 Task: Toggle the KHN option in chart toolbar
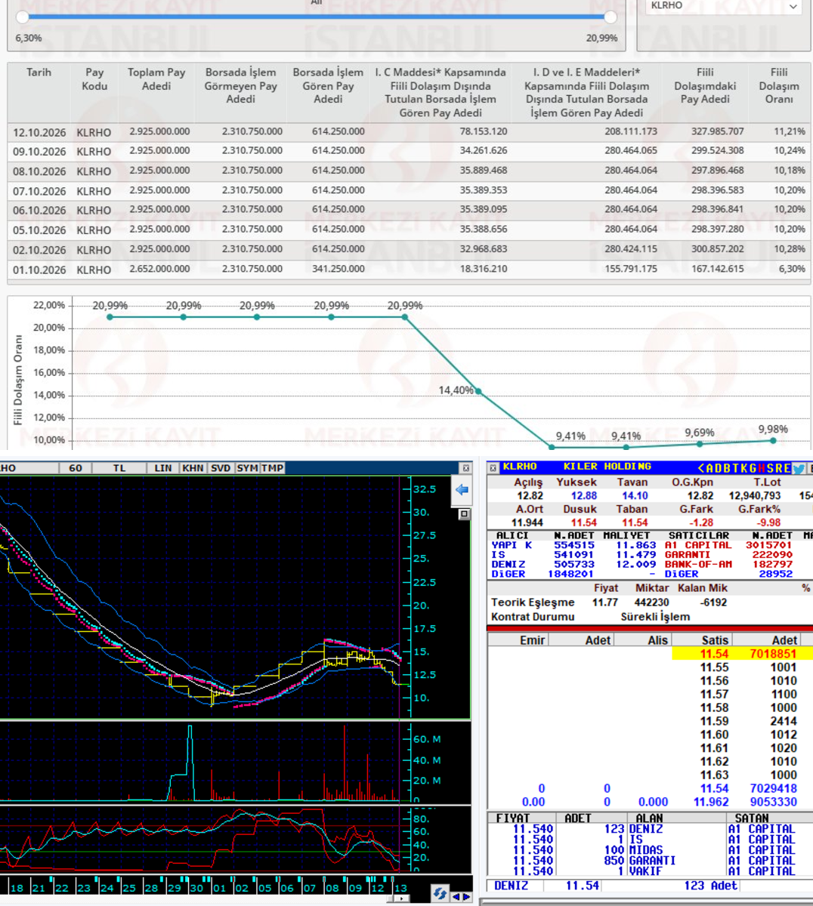(x=193, y=468)
